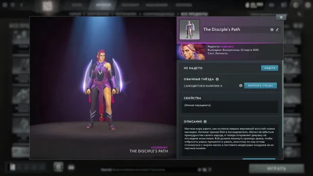Start a match with the ИГРАТЬ button

point(277,169)
